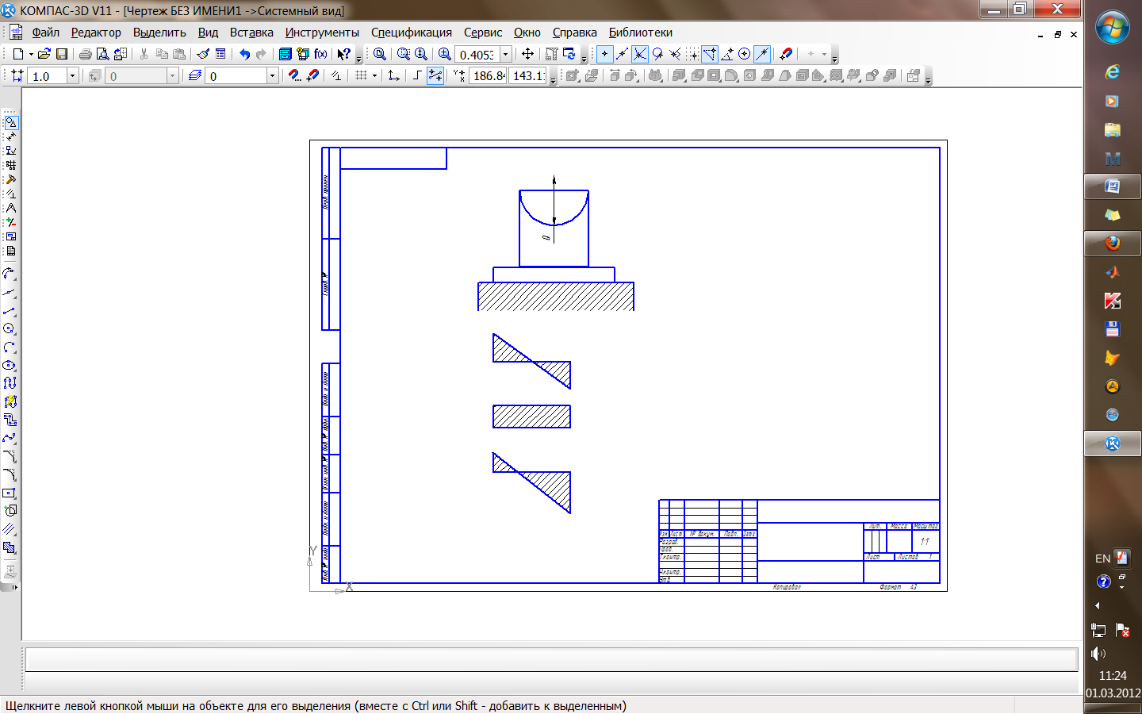Select the rectangle tool in left toolbar
The height and width of the screenshot is (714, 1142).
point(10,493)
